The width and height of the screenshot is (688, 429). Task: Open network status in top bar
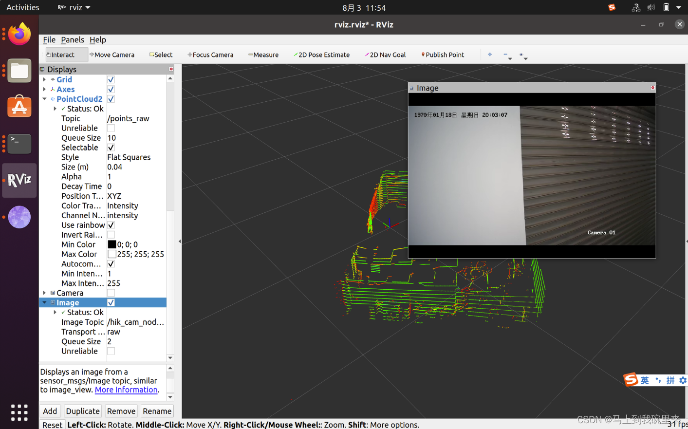pyautogui.click(x=636, y=7)
